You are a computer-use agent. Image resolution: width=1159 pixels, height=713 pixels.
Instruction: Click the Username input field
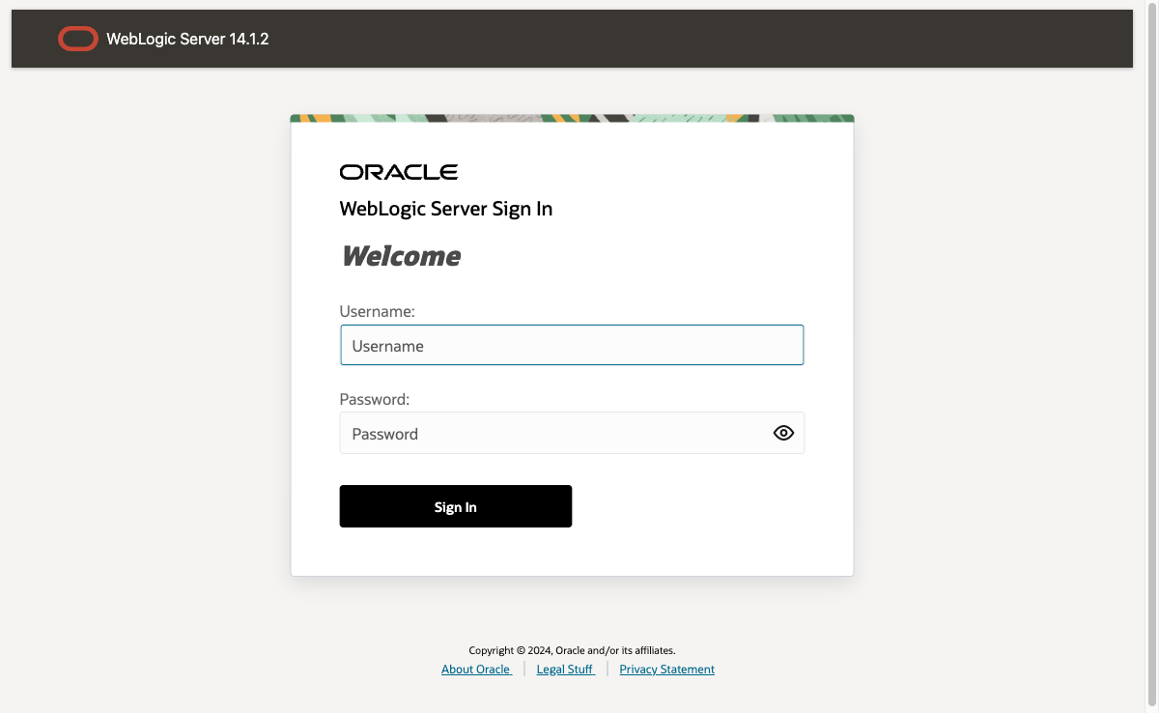(572, 345)
